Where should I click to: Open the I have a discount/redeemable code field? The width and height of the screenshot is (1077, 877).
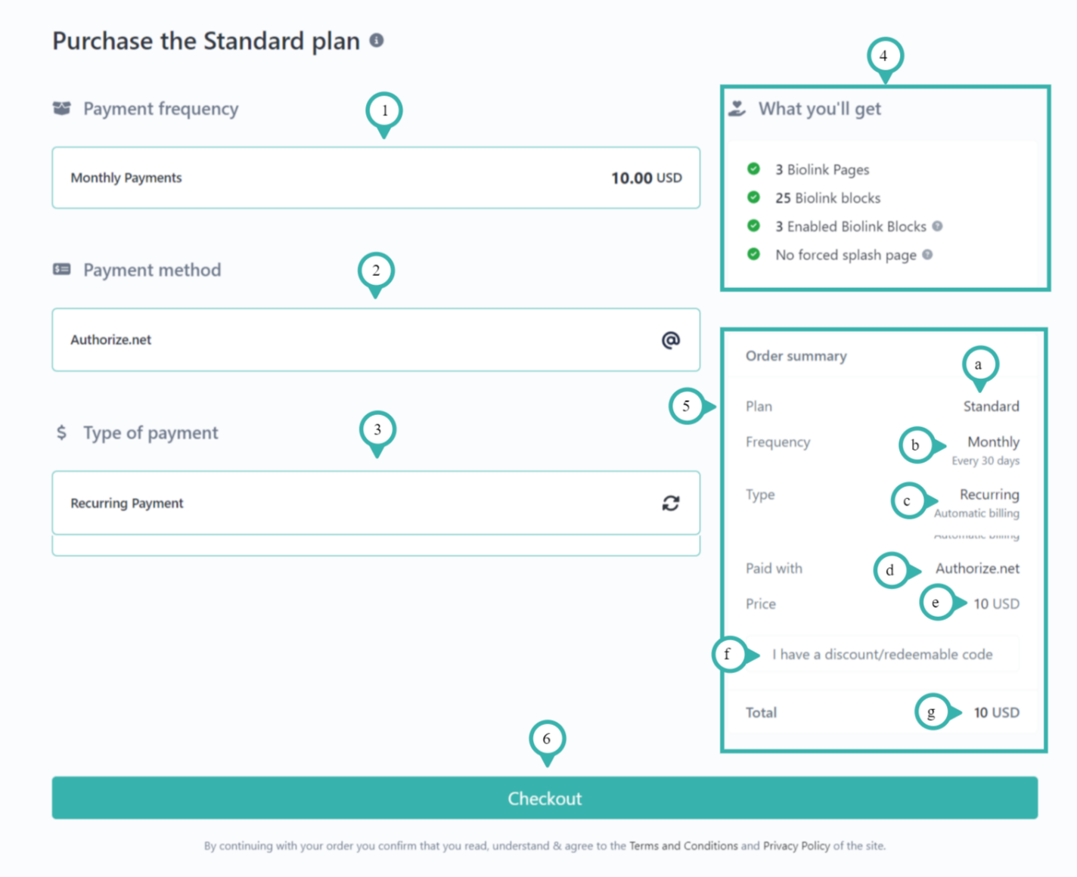pyautogui.click(x=882, y=654)
